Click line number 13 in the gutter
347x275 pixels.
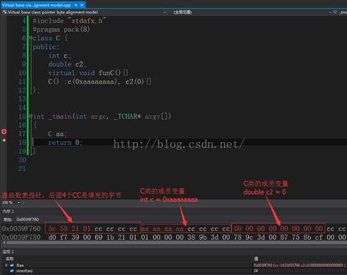pyautogui.click(x=23, y=99)
